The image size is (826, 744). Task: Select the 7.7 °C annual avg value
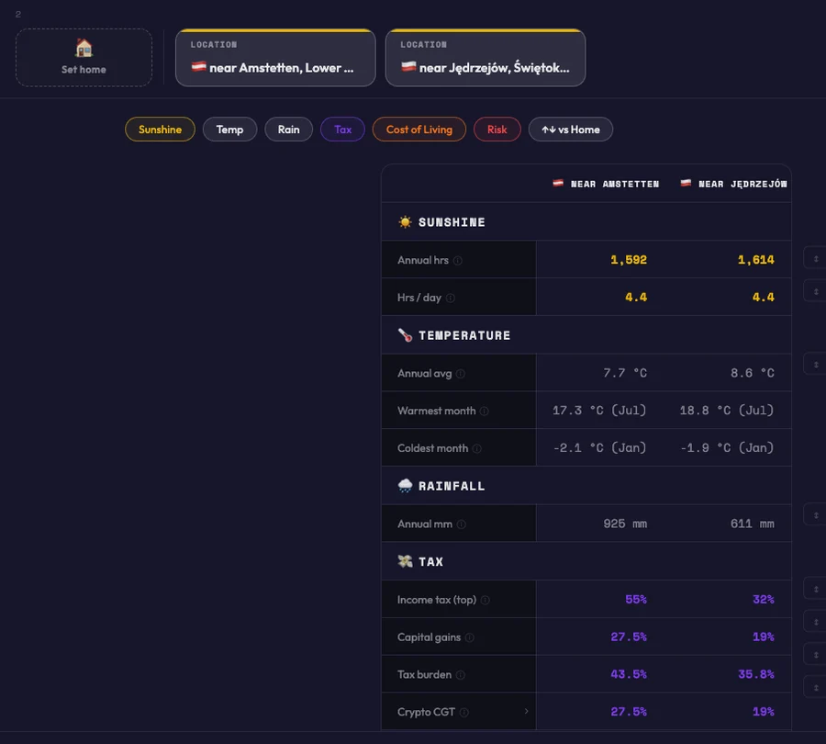pyautogui.click(x=625, y=373)
